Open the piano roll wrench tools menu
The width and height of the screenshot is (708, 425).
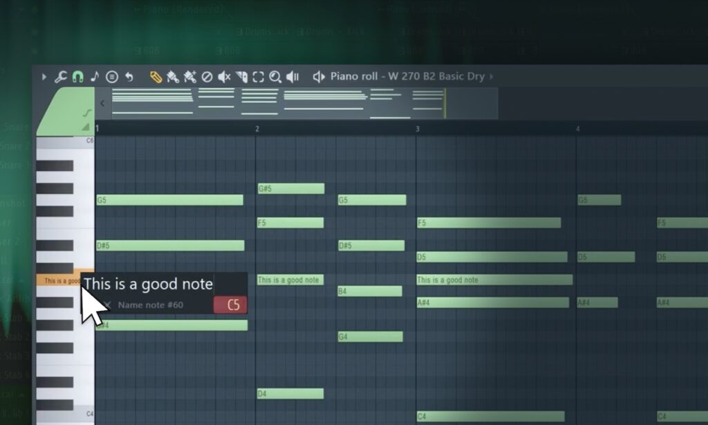click(61, 77)
